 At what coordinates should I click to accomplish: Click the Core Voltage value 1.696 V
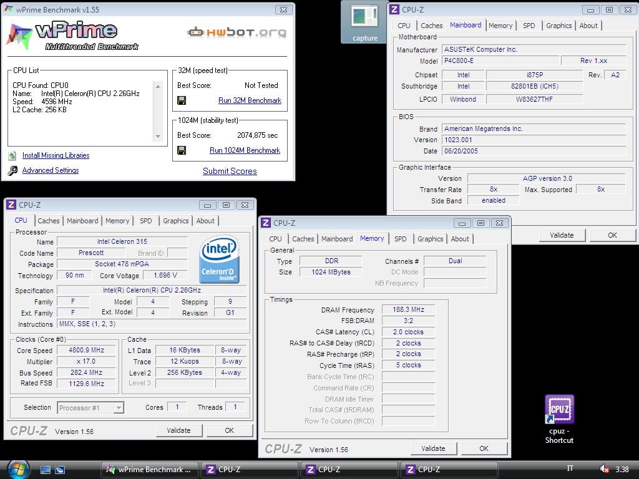[x=165, y=275]
